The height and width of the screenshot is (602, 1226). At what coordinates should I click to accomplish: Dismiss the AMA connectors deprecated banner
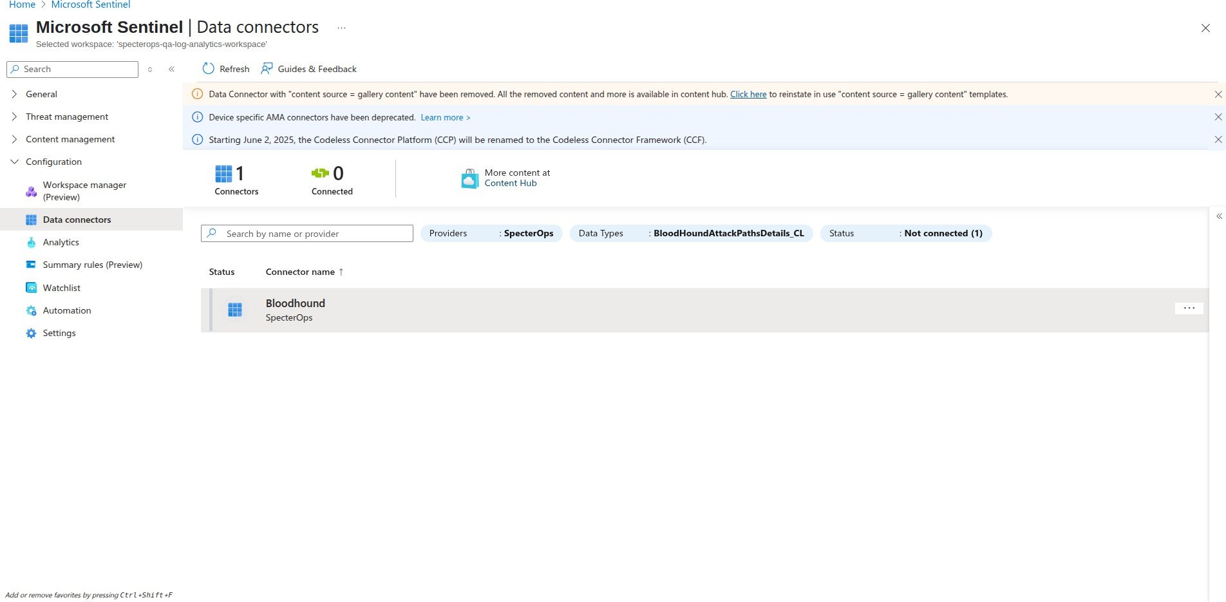(1218, 117)
